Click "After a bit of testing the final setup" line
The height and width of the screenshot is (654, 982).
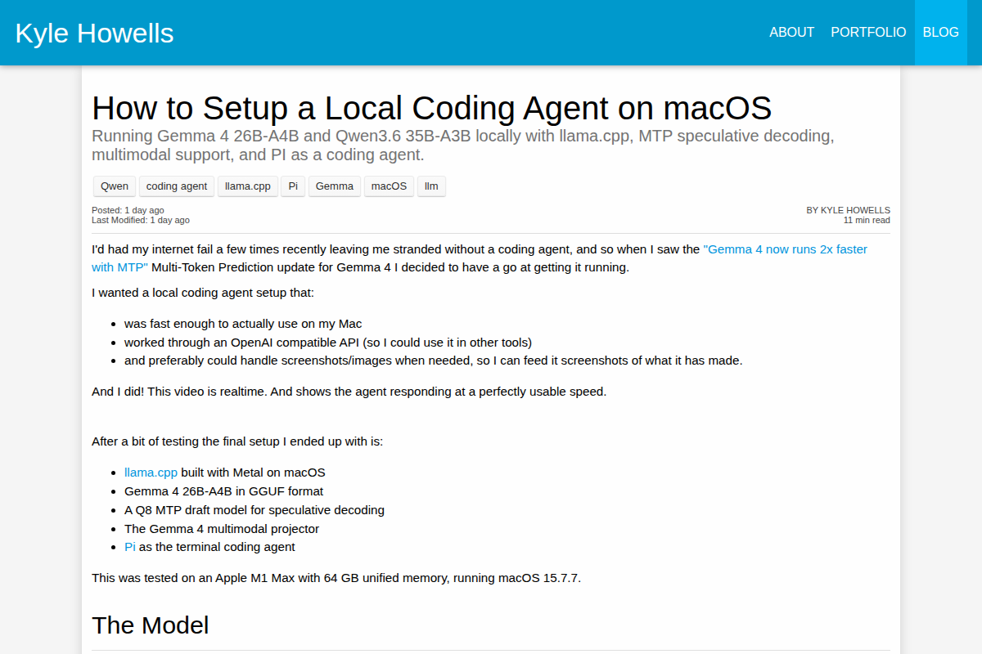[237, 441]
